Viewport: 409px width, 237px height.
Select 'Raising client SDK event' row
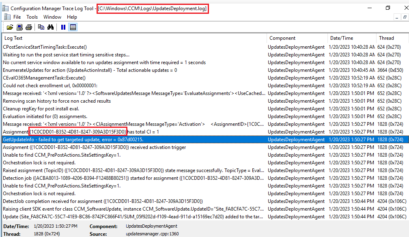pyautogui.click(x=204, y=209)
